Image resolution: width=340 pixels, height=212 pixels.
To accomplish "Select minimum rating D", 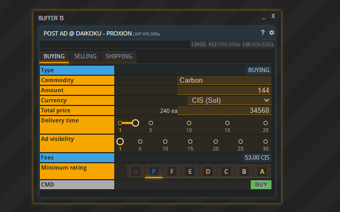I will tap(208, 172).
